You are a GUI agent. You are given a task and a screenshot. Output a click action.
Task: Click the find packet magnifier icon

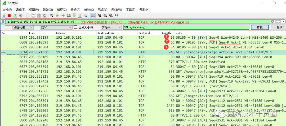click(x=52, y=16)
